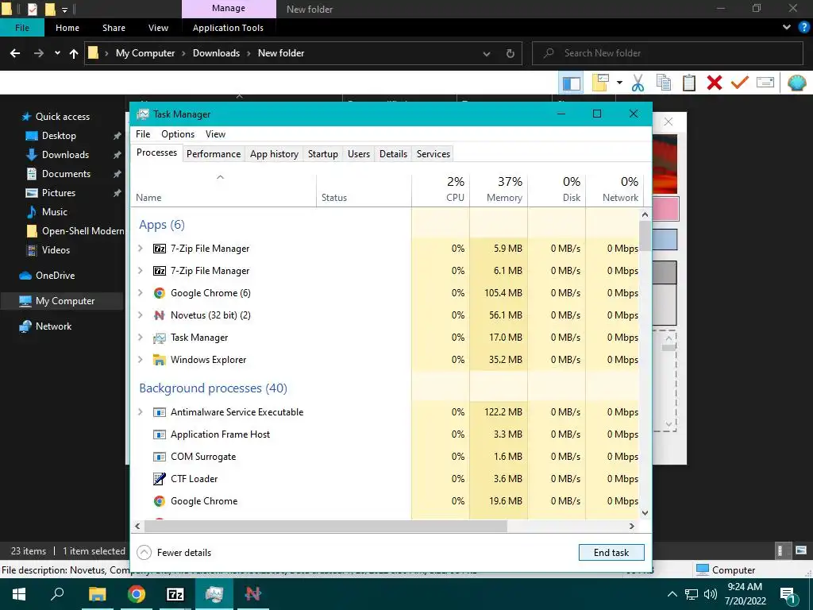
Task: Expand Antimalware Service Executable row
Action: click(140, 412)
